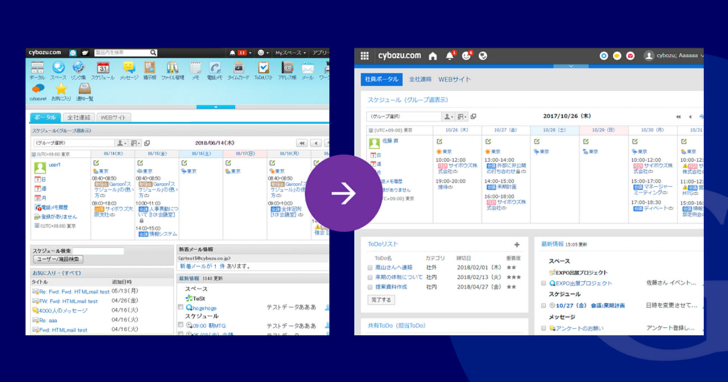Viewport: 728px width, 382px height.
Task: Expand the header chevron below new top bar
Action: tap(571, 66)
